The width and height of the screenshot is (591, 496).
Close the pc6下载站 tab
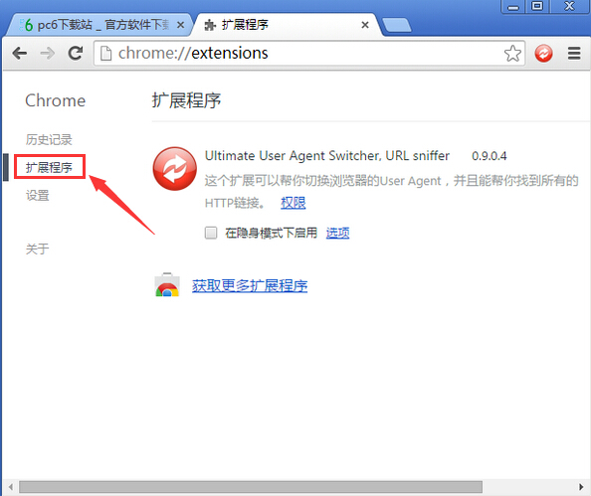[x=180, y=25]
